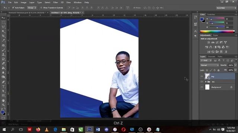Open the Windows Start menu

(x=4, y=130)
